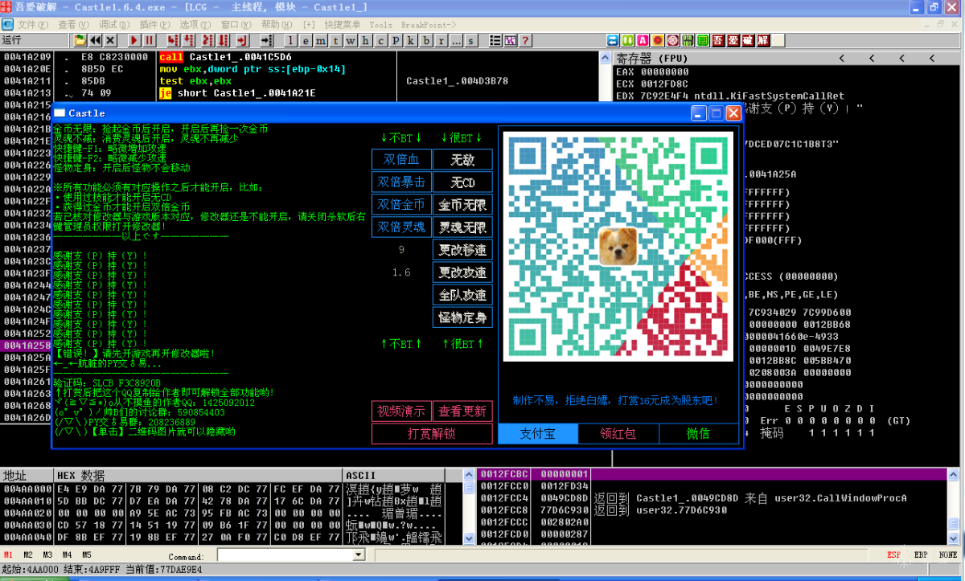Click the green binary digits plugin icon
965x581 pixels.
(x=688, y=40)
